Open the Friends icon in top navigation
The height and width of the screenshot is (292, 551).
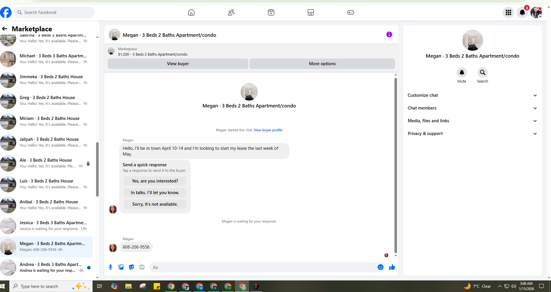[231, 12]
